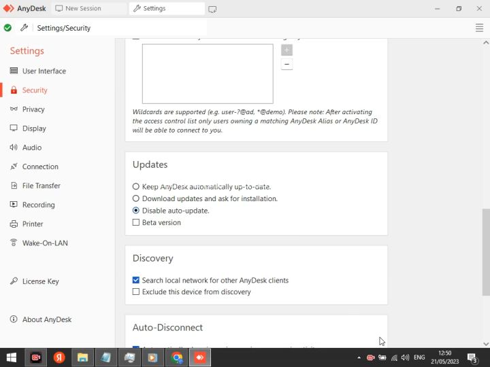The width and height of the screenshot is (490, 367).
Task: Click the Display monitor icon in sidebar
Action: 14,128
